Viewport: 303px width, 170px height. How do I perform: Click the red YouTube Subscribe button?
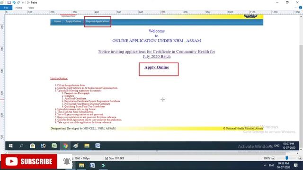pyautogui.click(x=29, y=161)
